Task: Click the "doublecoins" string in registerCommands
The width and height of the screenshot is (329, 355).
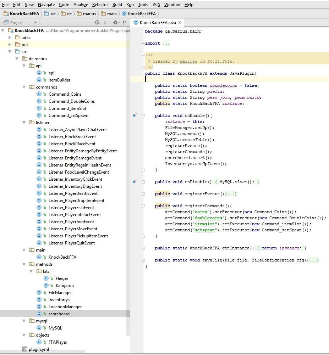Action: pyautogui.click(x=208, y=218)
